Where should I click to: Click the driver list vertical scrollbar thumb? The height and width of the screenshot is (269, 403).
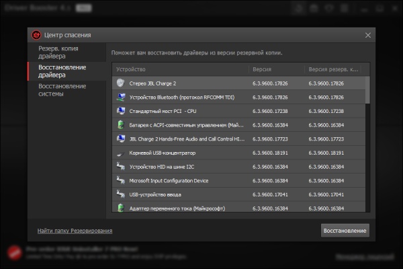tap(367, 90)
